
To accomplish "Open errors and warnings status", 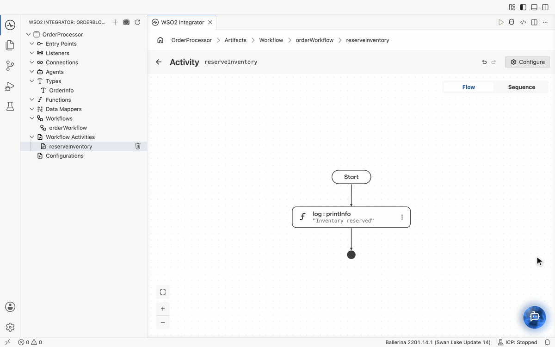I will tap(30, 342).
